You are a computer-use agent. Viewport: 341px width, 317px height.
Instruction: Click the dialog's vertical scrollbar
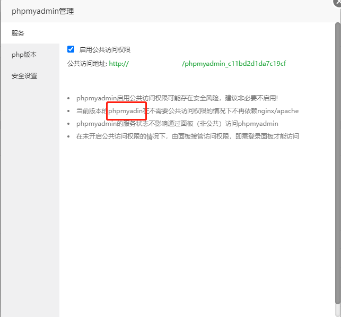point(337,164)
